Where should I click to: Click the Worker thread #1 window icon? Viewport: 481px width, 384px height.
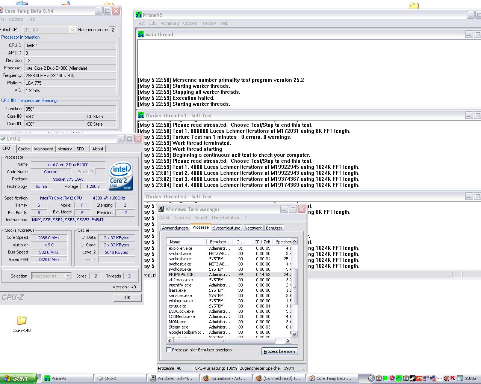point(141,115)
